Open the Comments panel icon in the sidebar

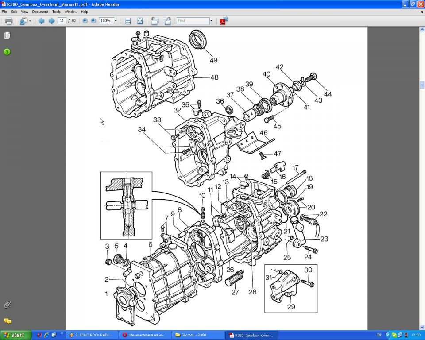(x=8, y=321)
